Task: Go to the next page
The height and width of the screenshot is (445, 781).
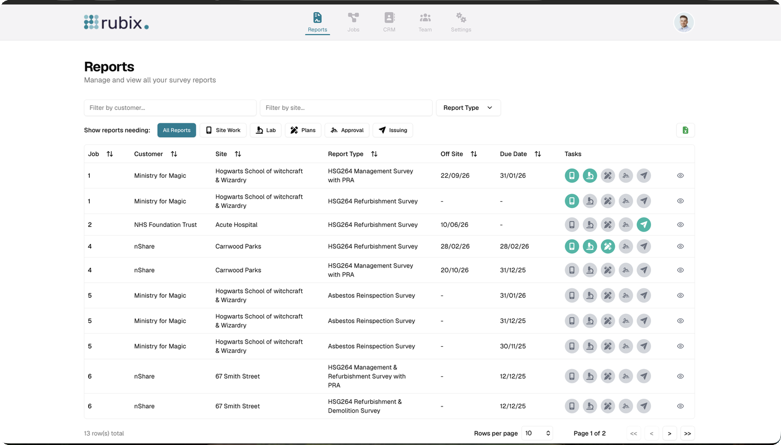Action: 669,433
